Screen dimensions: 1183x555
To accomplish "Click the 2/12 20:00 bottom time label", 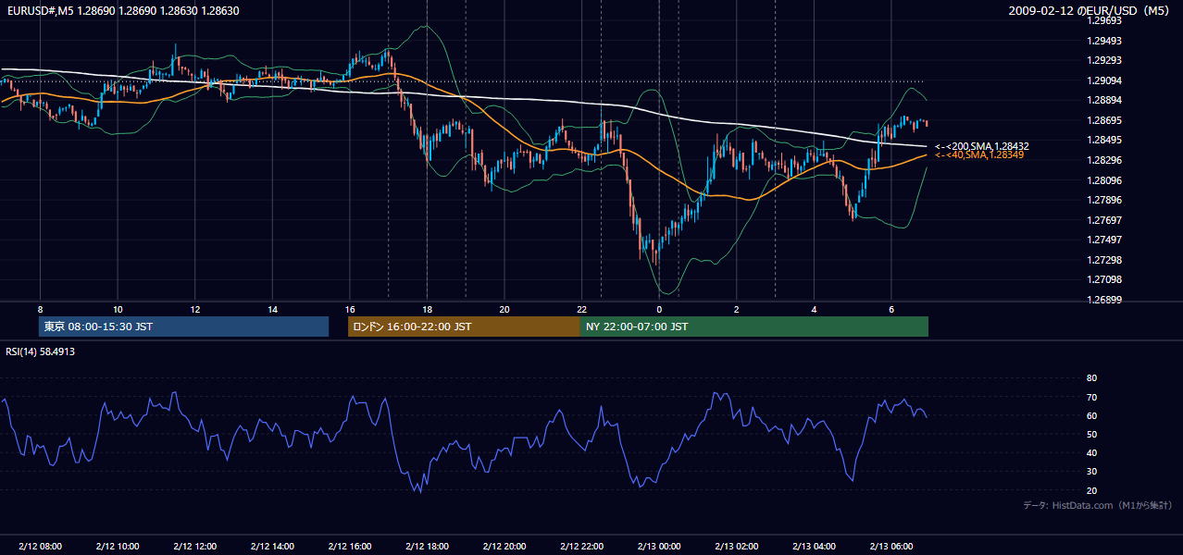I will 504,547.
